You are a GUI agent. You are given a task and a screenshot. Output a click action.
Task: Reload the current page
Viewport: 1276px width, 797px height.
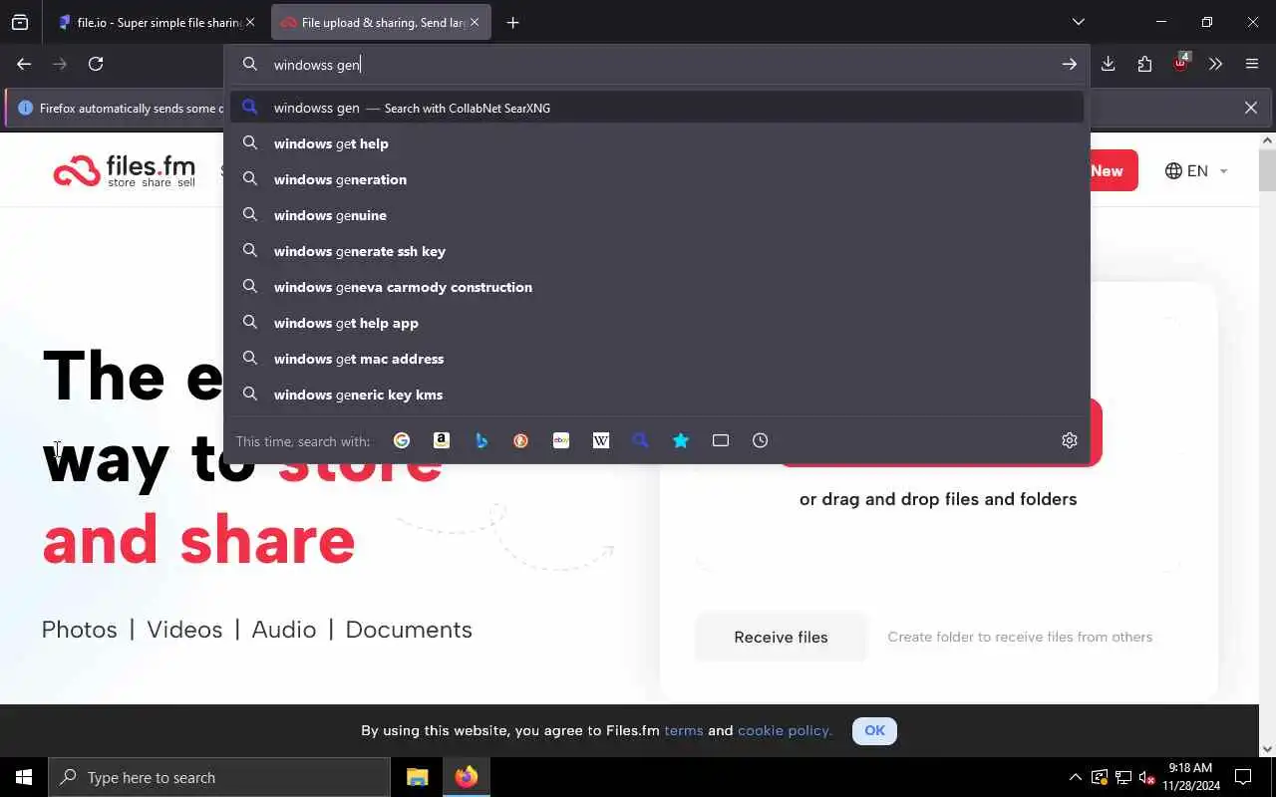pos(96,64)
